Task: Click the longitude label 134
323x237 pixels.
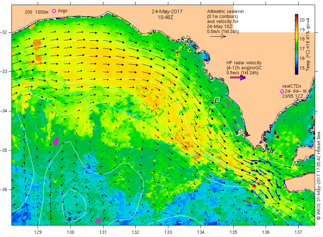Action: (201, 232)
